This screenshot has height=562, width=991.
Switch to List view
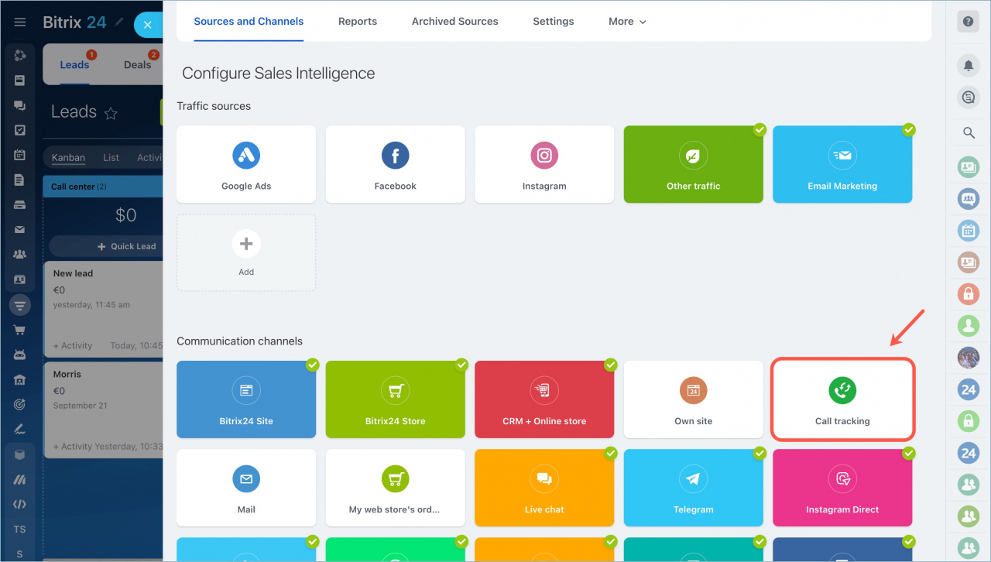[111, 157]
